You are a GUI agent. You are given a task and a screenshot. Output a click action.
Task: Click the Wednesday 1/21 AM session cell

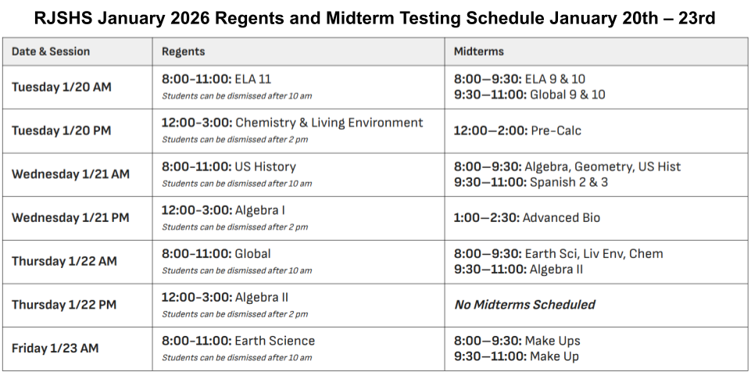click(71, 174)
